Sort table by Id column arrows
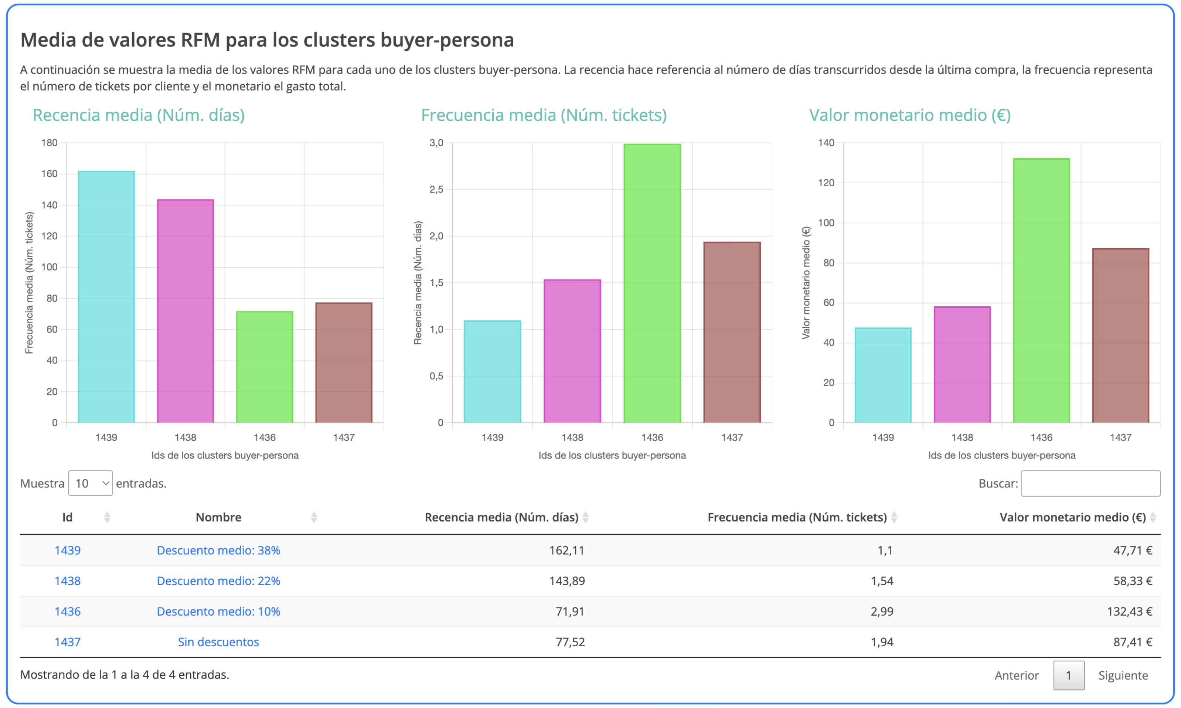 [107, 517]
